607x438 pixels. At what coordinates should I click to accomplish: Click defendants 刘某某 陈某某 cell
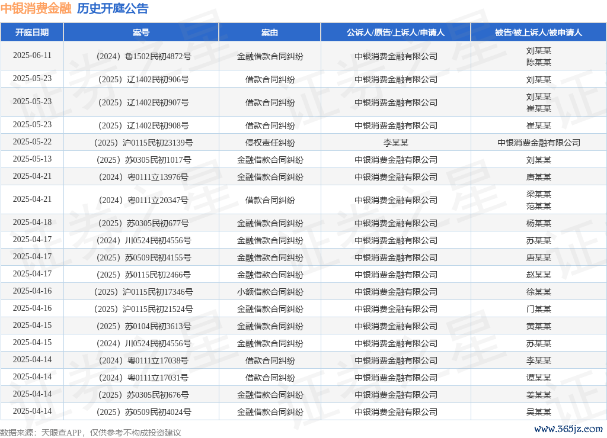538,56
